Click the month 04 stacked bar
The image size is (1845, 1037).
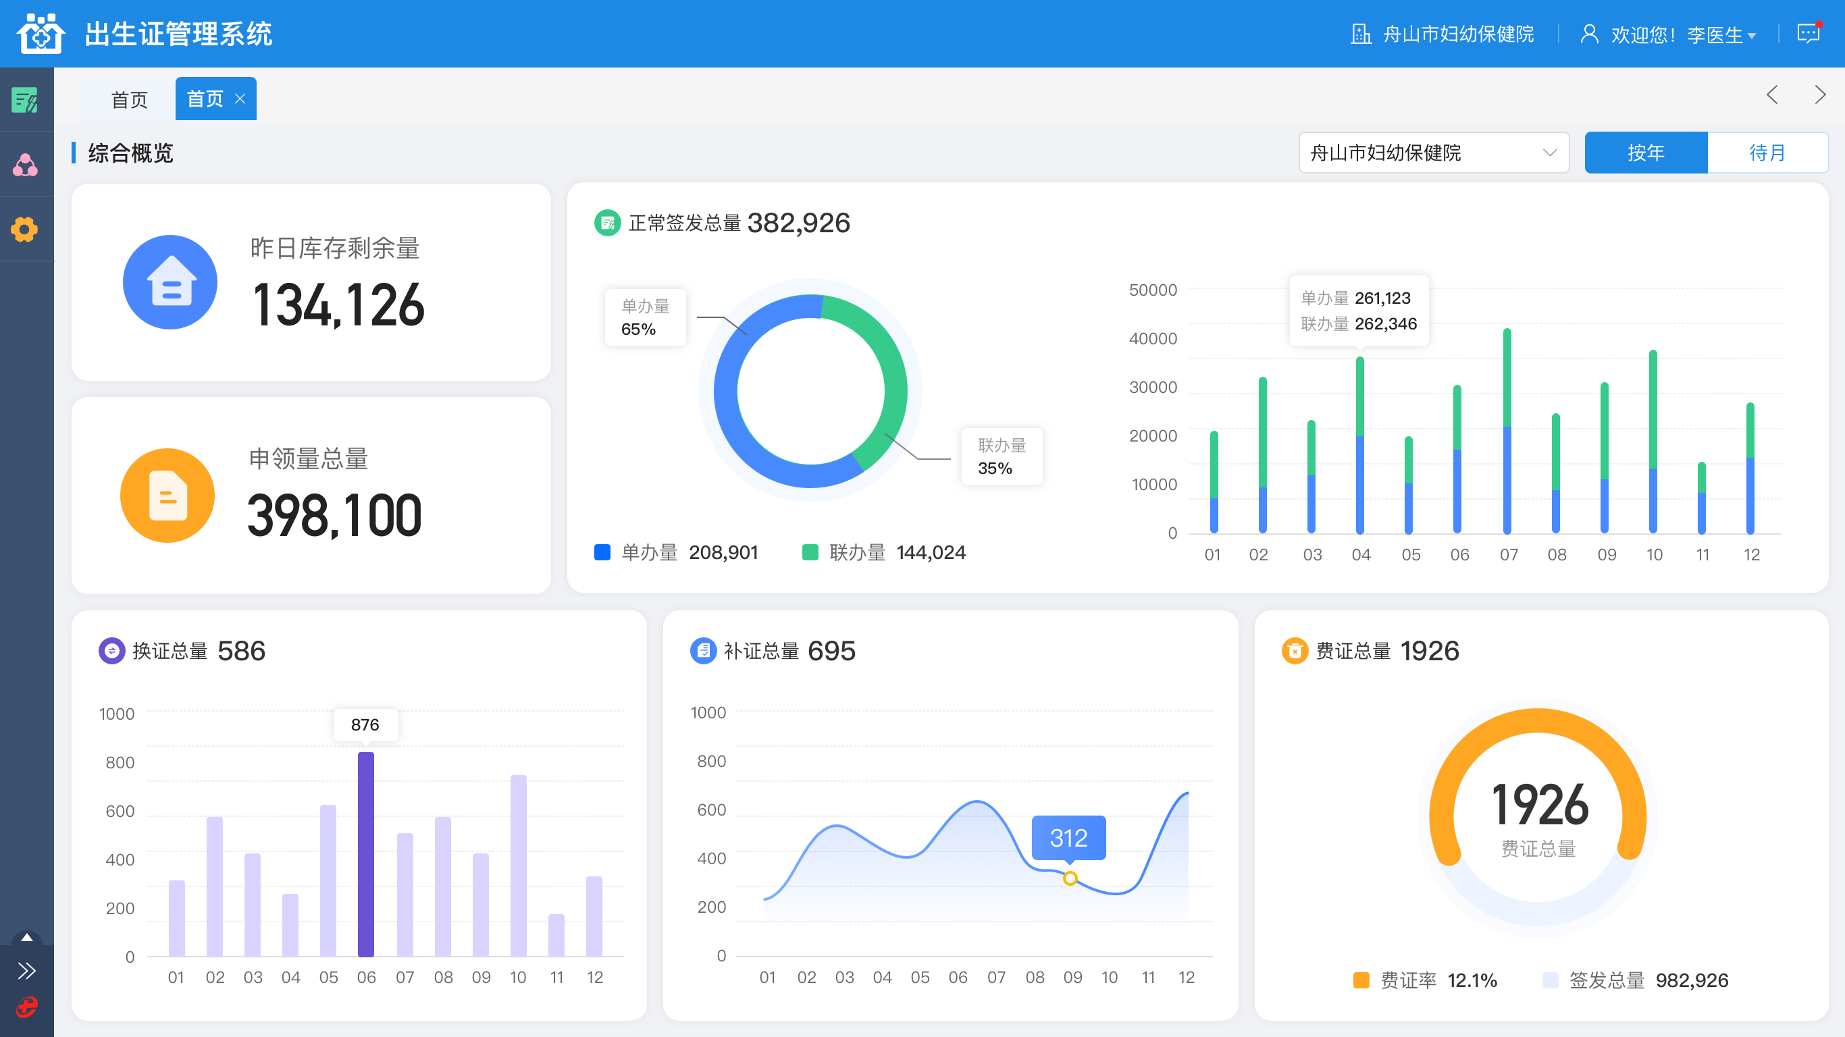(x=1360, y=446)
